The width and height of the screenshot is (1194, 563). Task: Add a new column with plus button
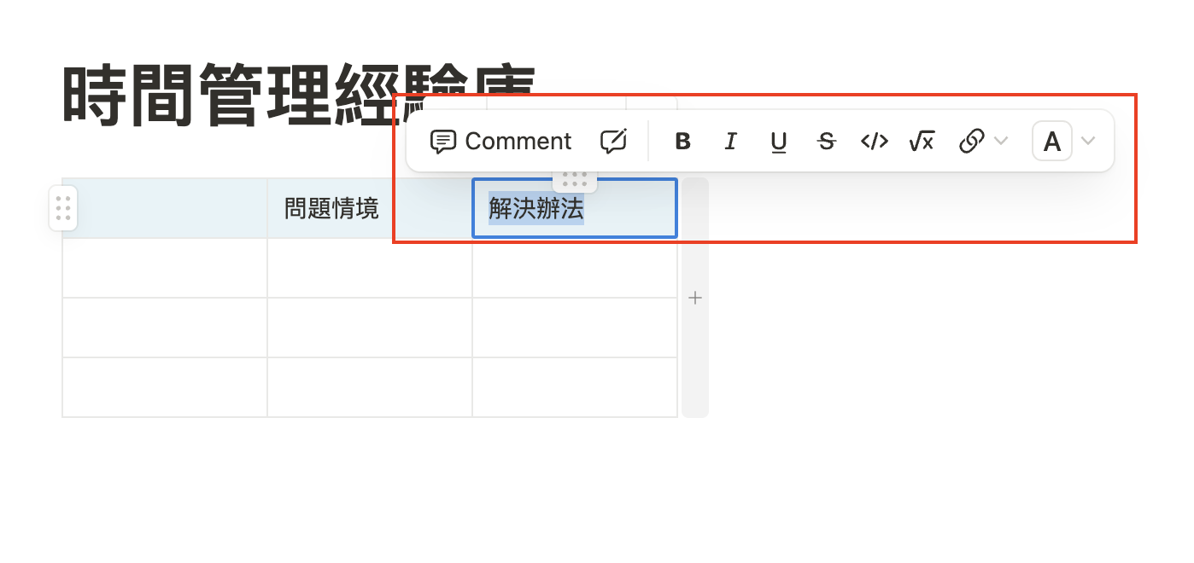tap(695, 298)
